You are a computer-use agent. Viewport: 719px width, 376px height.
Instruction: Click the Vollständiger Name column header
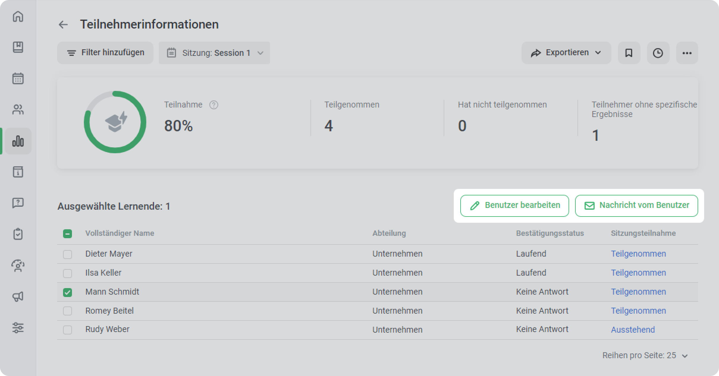tap(120, 233)
